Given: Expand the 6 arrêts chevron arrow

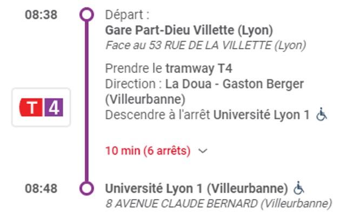Looking at the screenshot, I should [x=203, y=151].
